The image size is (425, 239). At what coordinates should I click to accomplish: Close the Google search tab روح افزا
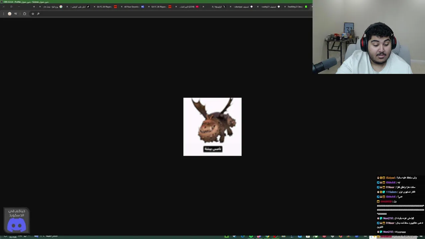coord(40,7)
